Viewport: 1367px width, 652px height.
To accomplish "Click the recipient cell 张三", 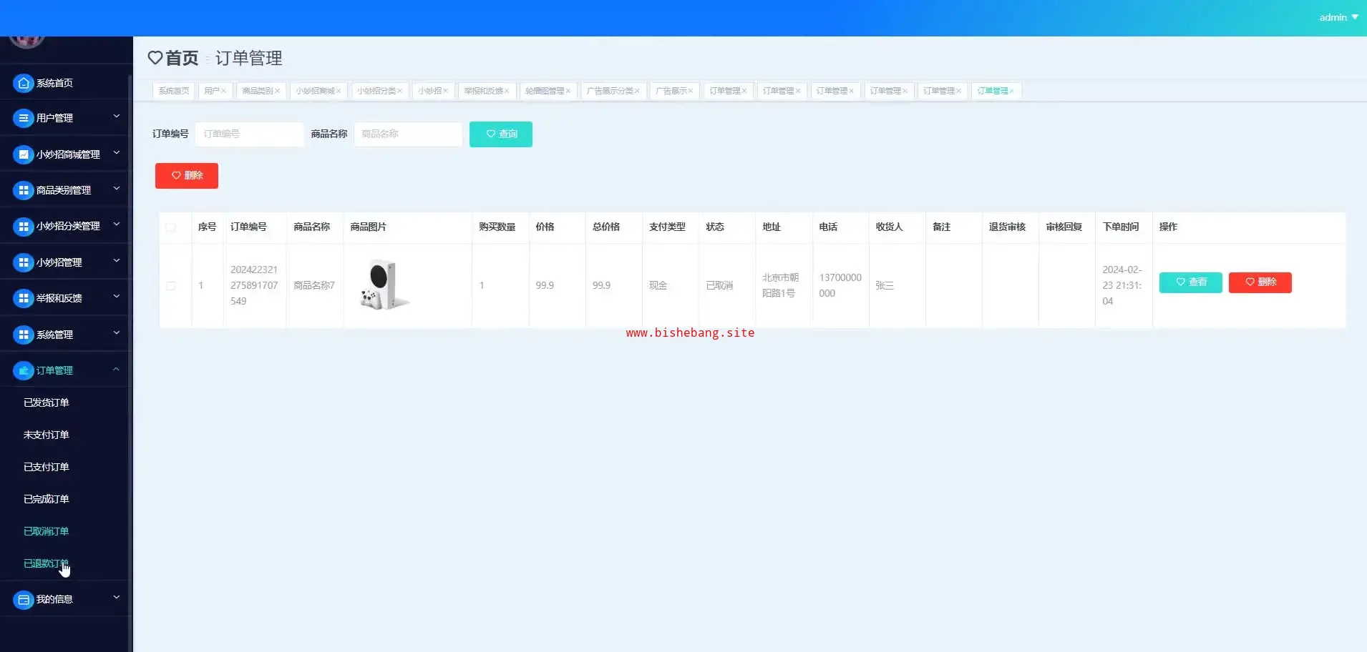I will (885, 285).
